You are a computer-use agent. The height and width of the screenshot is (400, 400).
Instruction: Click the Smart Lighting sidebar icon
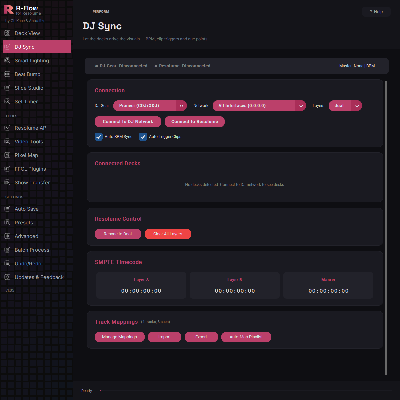click(x=7, y=60)
